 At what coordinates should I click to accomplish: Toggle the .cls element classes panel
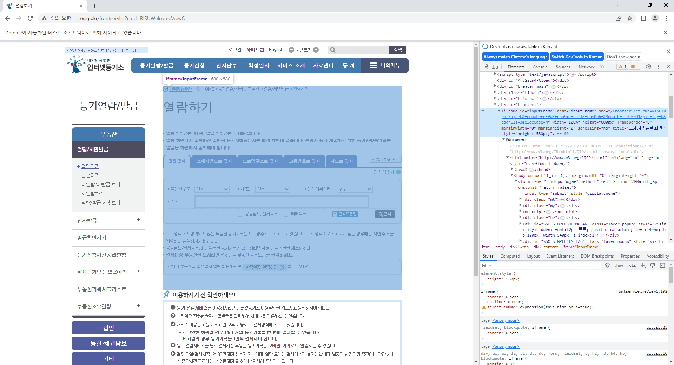(632, 265)
